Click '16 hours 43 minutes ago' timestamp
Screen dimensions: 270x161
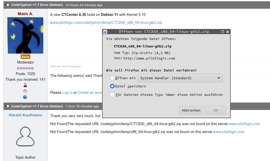pyautogui.click(x=84, y=5)
